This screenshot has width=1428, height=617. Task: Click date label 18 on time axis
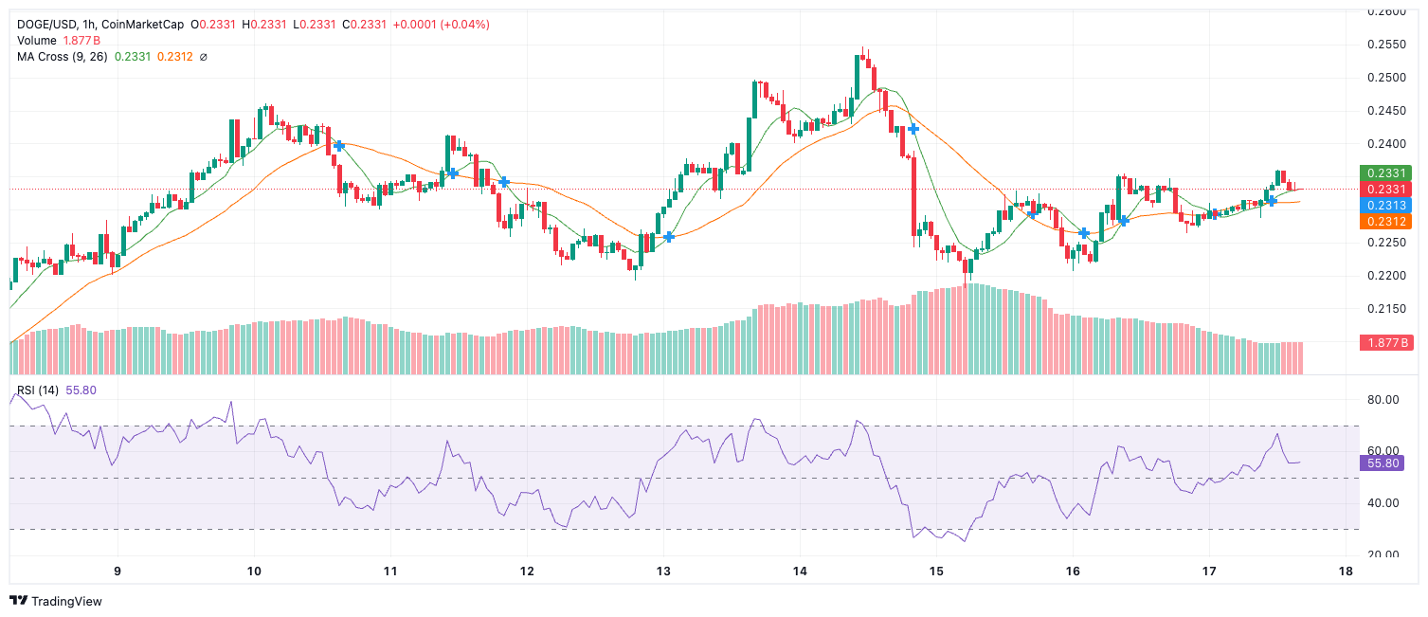click(x=1346, y=572)
